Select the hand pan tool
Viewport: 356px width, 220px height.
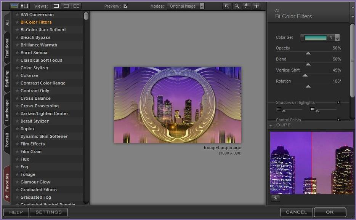coord(247,6)
